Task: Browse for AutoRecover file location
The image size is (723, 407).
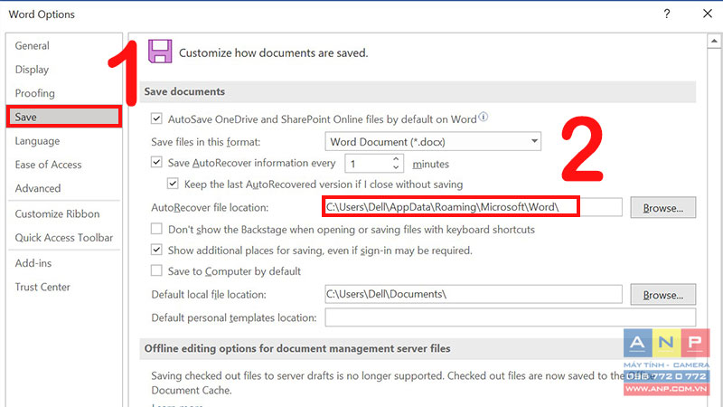Action: [663, 208]
